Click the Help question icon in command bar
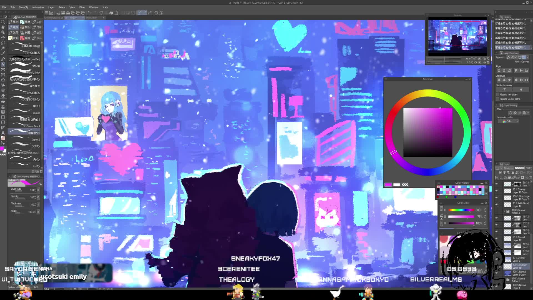533x300 pixels. pyautogui.click(x=161, y=13)
